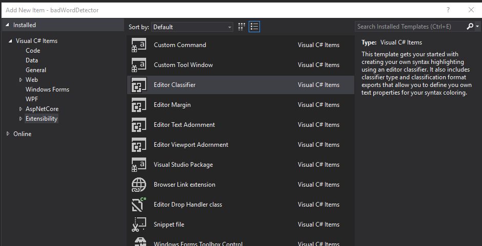Select the Online label

click(x=23, y=134)
